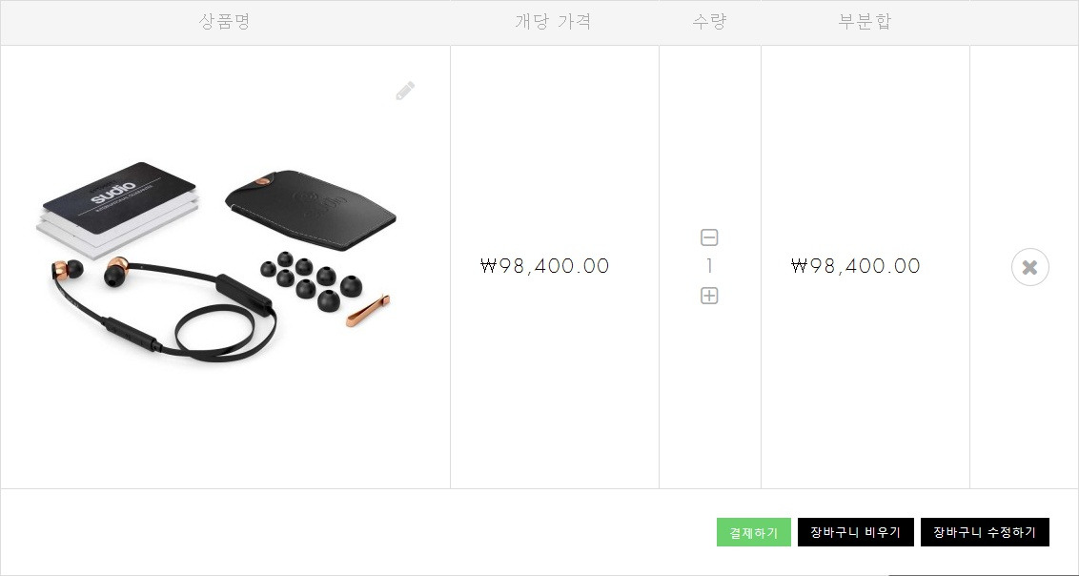Increase quantity with the plus icon

tap(709, 296)
